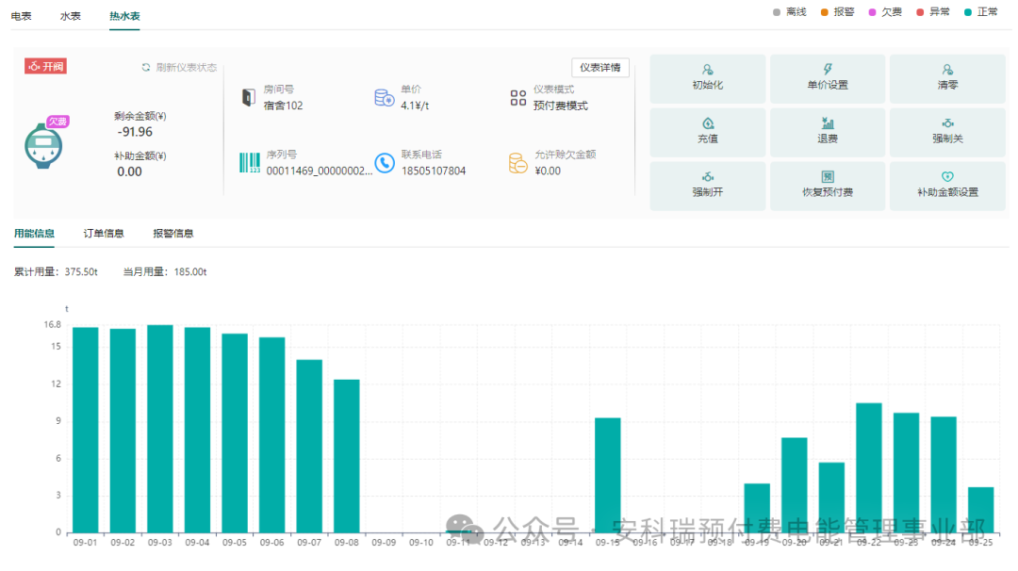1018x571 pixels.
Task: Click the pink 欠费 status badge
Action: click(x=57, y=122)
